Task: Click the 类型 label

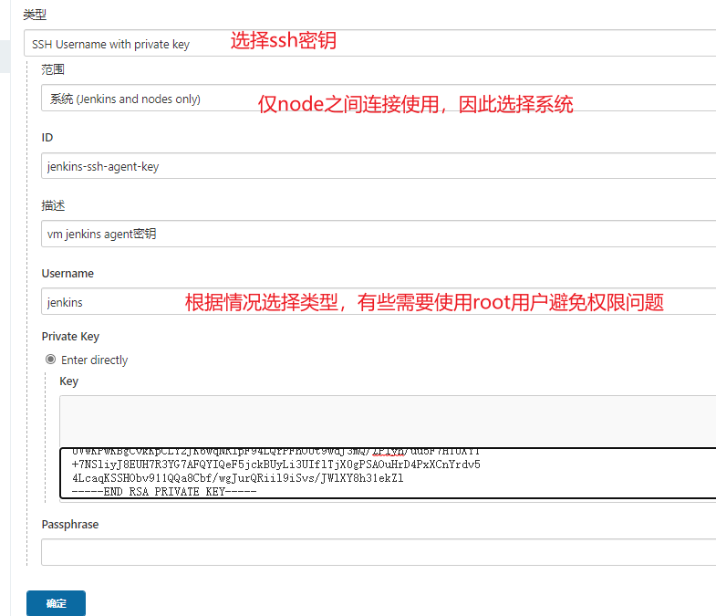Action: coord(35,15)
